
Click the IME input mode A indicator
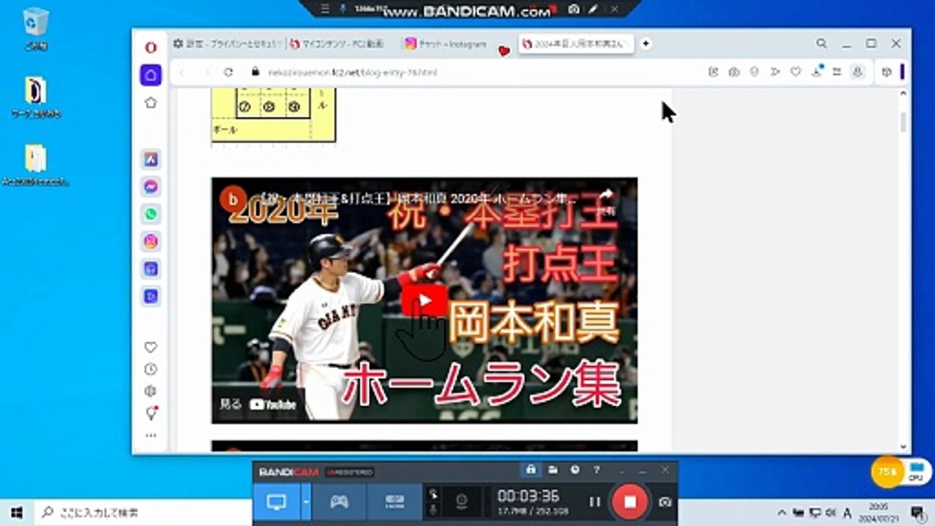pyautogui.click(x=847, y=512)
